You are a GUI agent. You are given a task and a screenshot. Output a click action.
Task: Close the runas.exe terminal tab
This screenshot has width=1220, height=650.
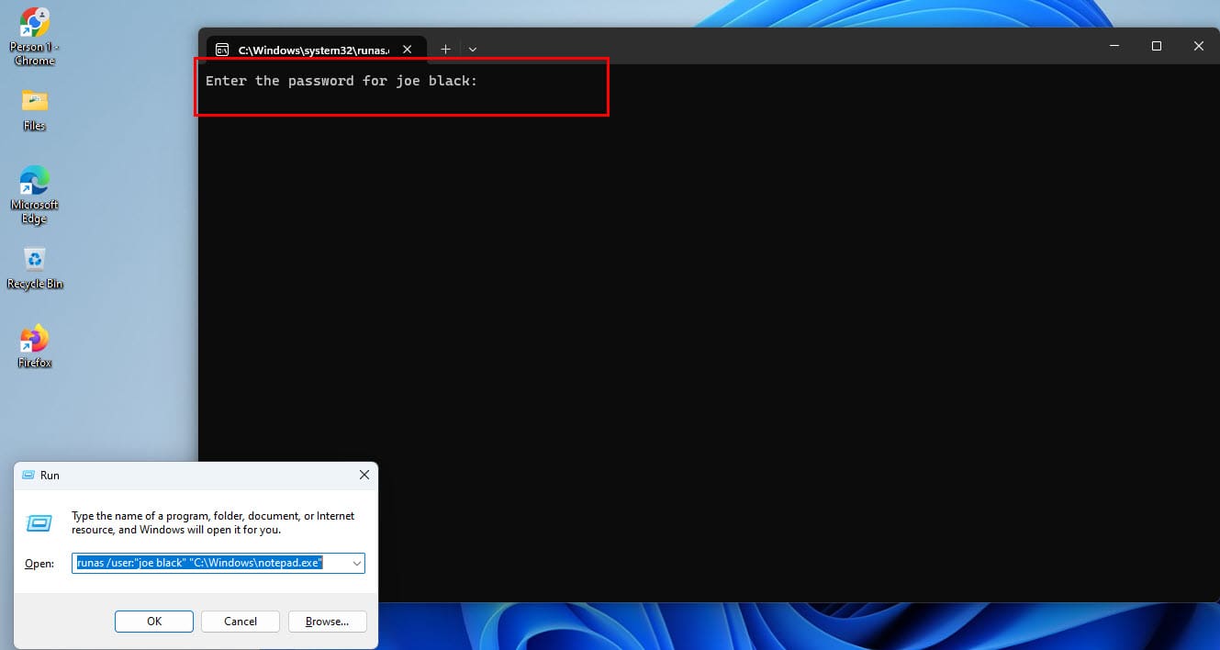coord(408,50)
